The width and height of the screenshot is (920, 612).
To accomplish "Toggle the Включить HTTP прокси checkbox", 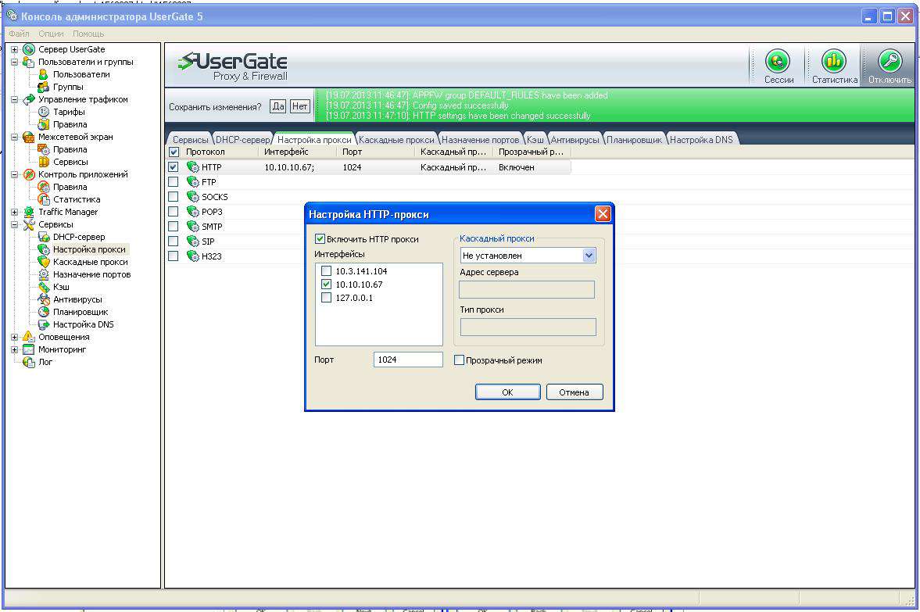I will point(320,239).
